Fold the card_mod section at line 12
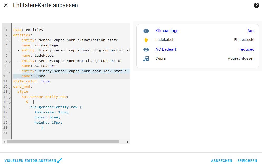Image resolution: width=262 pixels, height=166 pixels. click(x=10, y=87)
